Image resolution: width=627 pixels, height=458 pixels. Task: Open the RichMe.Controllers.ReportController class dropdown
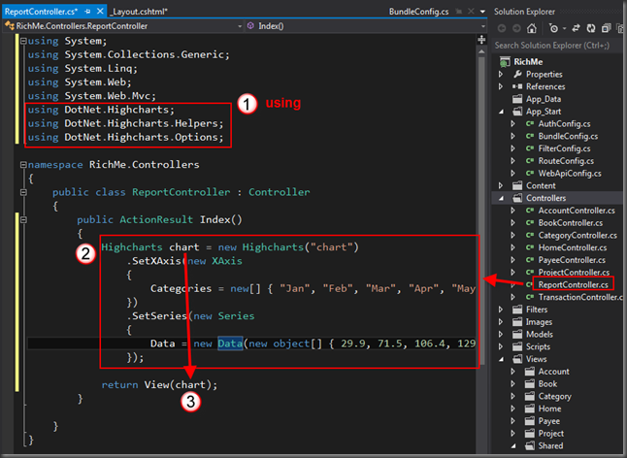pyautogui.click(x=240, y=26)
